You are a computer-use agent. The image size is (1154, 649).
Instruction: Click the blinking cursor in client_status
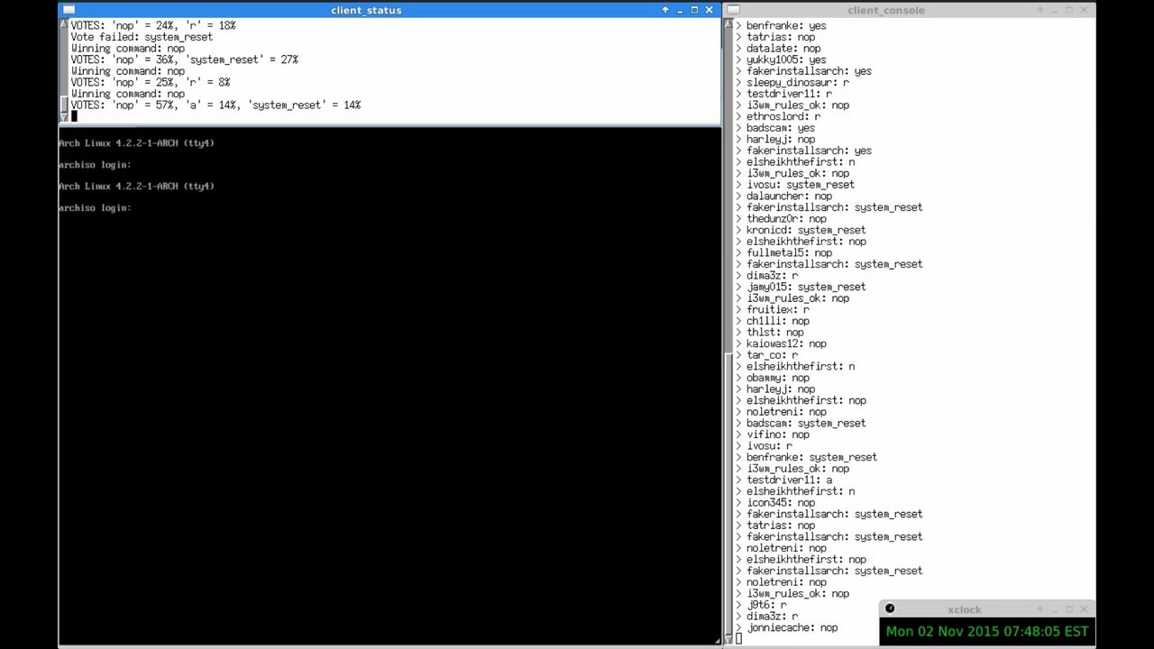(x=74, y=115)
